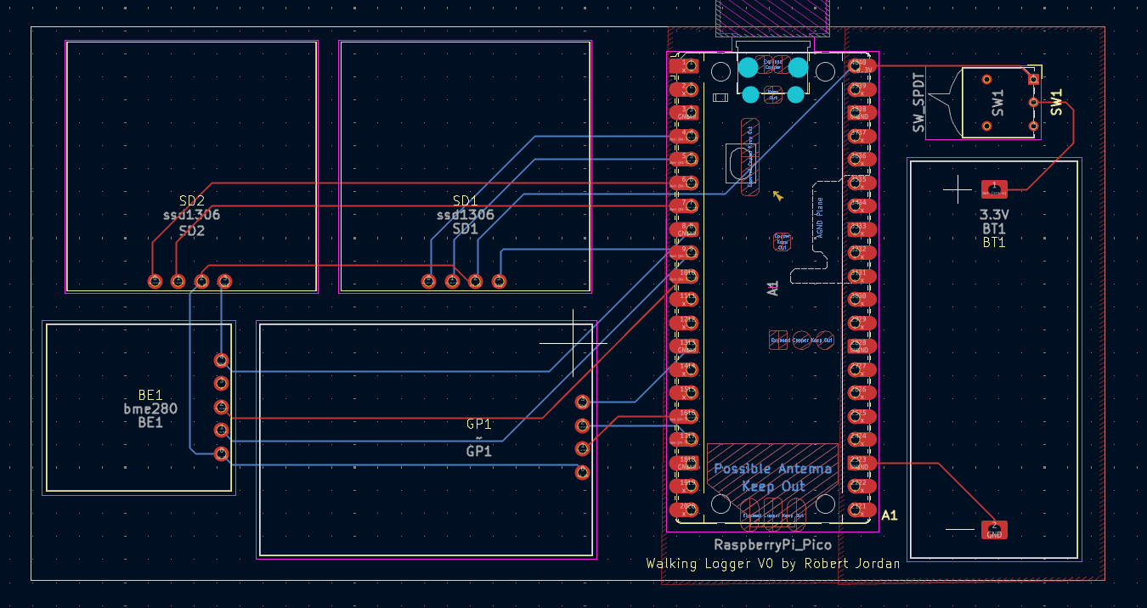The width and height of the screenshot is (1147, 608).
Task: Click Pico pad 3 labelled GND
Action: (685, 112)
